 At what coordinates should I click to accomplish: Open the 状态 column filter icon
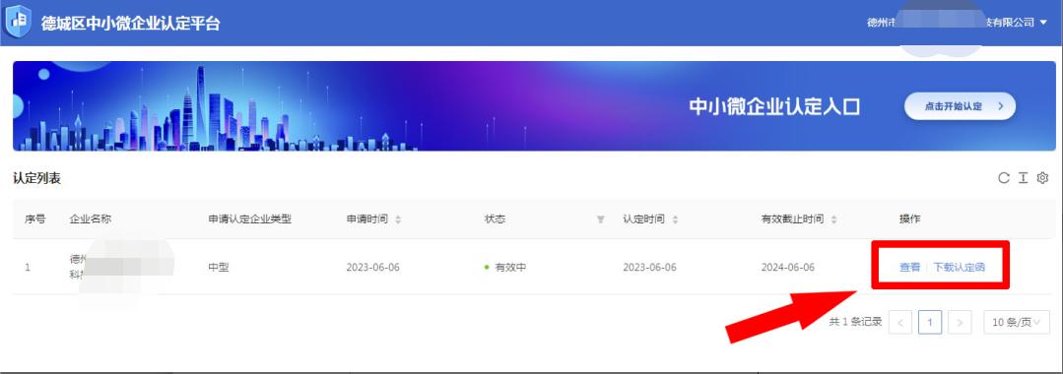(x=600, y=219)
